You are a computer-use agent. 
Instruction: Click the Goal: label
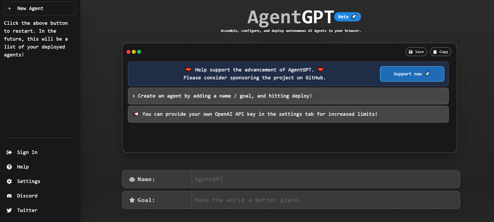[x=146, y=200]
